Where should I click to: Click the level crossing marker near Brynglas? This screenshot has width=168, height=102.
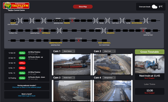click(40, 30)
